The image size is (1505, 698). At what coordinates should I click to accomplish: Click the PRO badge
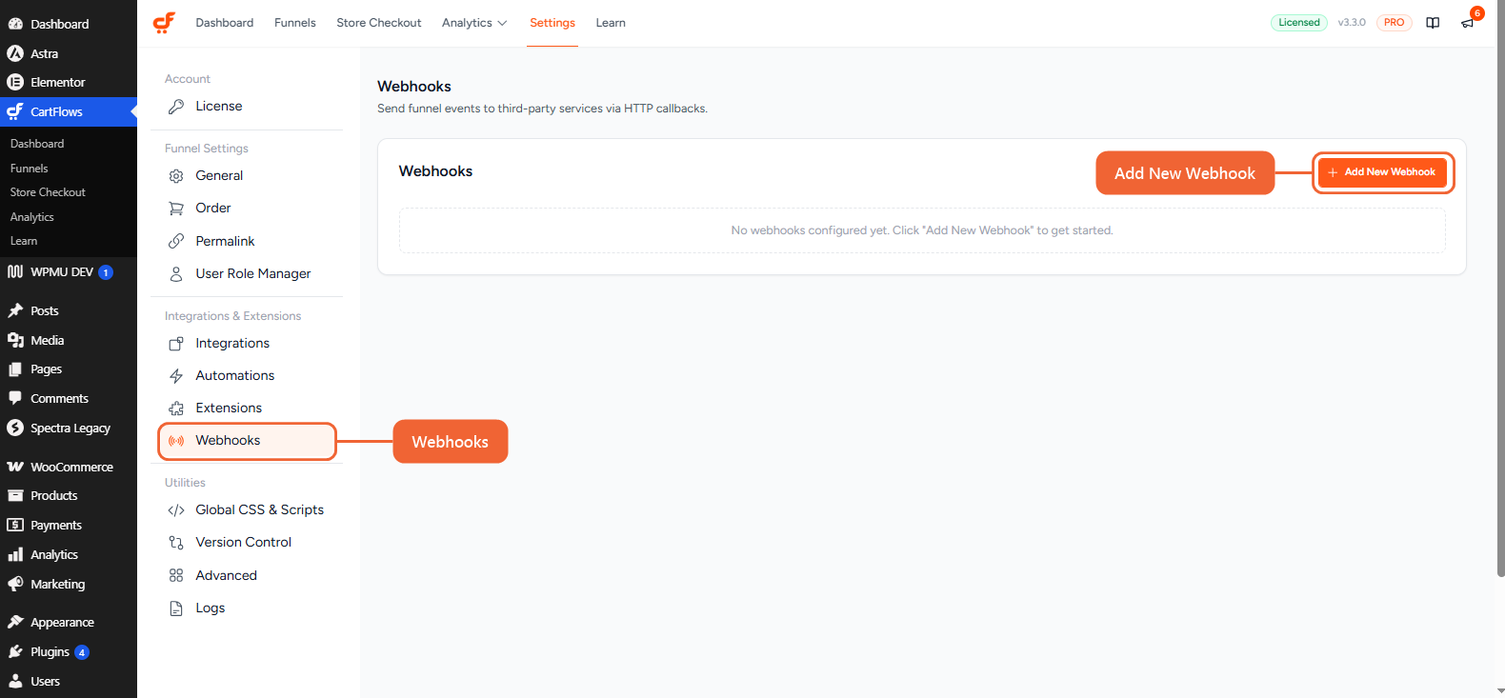pos(1394,23)
